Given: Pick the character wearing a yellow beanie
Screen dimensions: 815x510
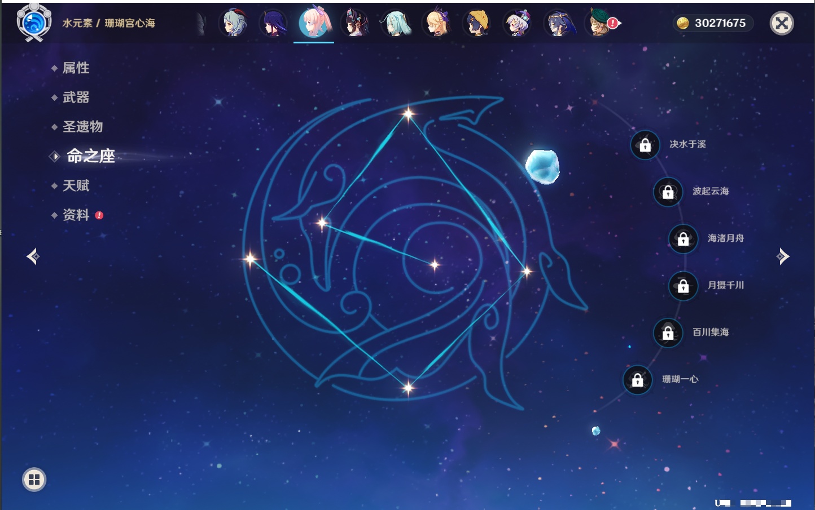Looking at the screenshot, I should (477, 23).
